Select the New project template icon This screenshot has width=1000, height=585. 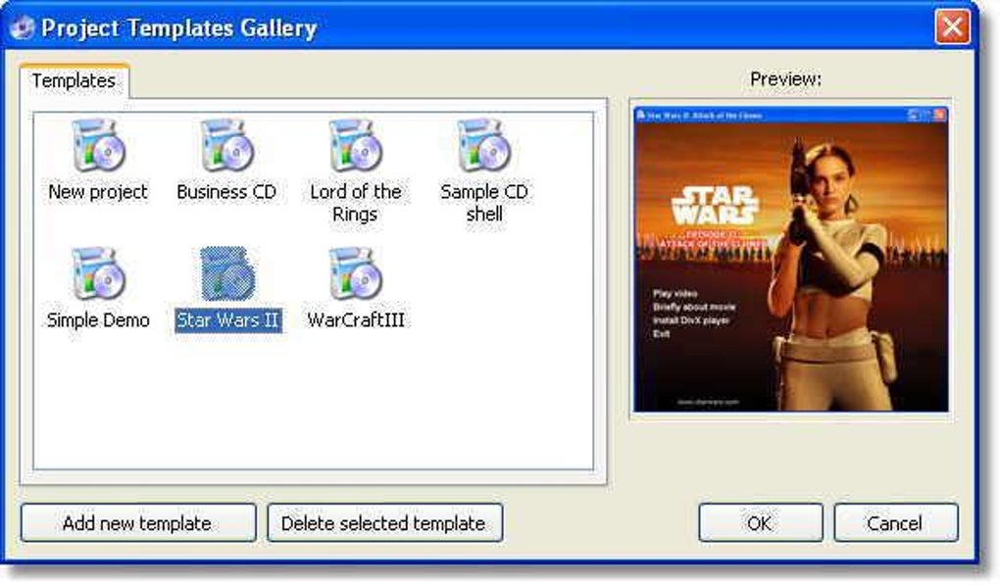[98, 146]
